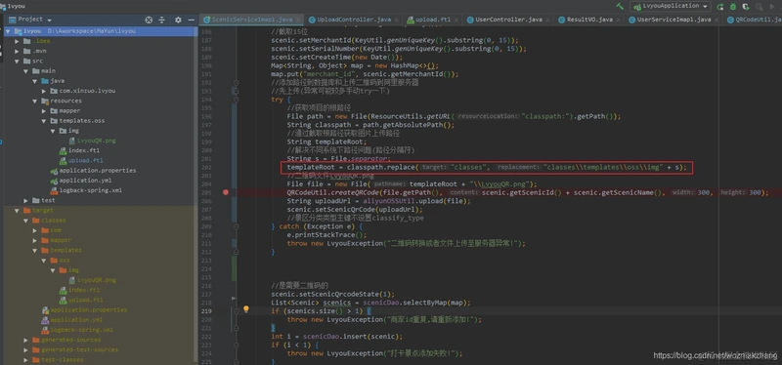Click the green Build project hammer icon

620,7
